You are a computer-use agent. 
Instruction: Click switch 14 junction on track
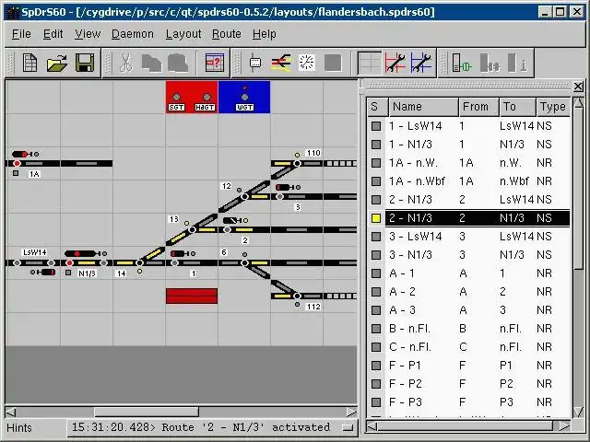click(x=139, y=262)
